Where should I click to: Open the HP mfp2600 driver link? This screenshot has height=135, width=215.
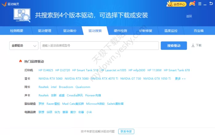[x=137, y=70]
